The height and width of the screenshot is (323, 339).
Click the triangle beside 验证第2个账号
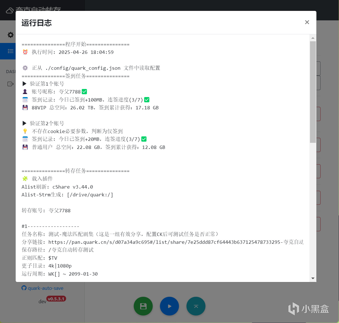tap(24, 123)
